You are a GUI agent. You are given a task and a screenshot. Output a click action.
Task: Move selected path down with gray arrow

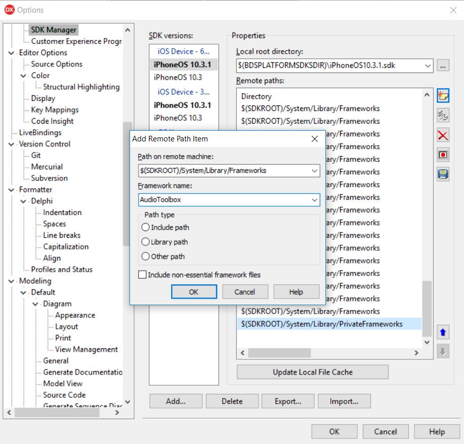(x=443, y=351)
